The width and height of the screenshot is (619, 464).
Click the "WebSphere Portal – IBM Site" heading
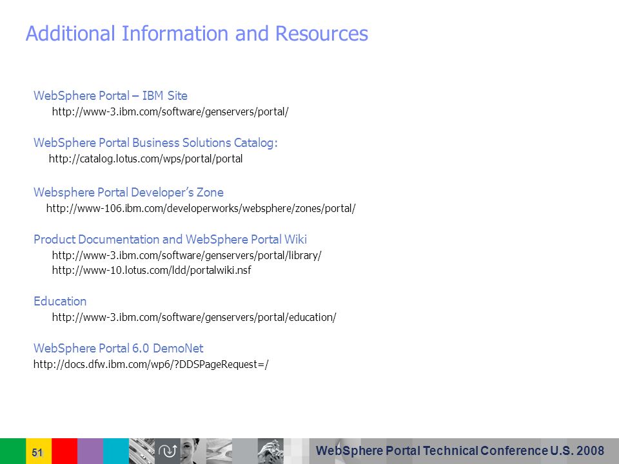[x=110, y=95]
